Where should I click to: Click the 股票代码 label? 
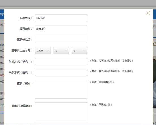[26, 18]
